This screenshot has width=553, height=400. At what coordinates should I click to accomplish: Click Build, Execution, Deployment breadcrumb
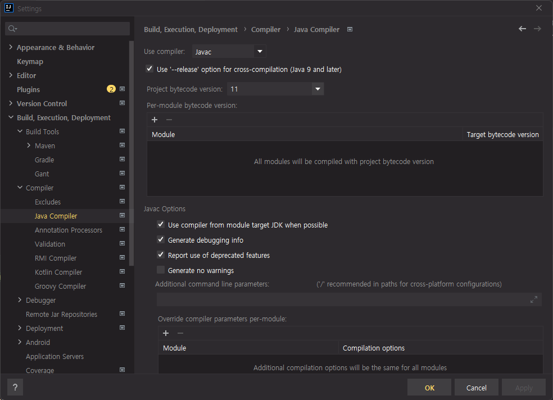tap(191, 30)
